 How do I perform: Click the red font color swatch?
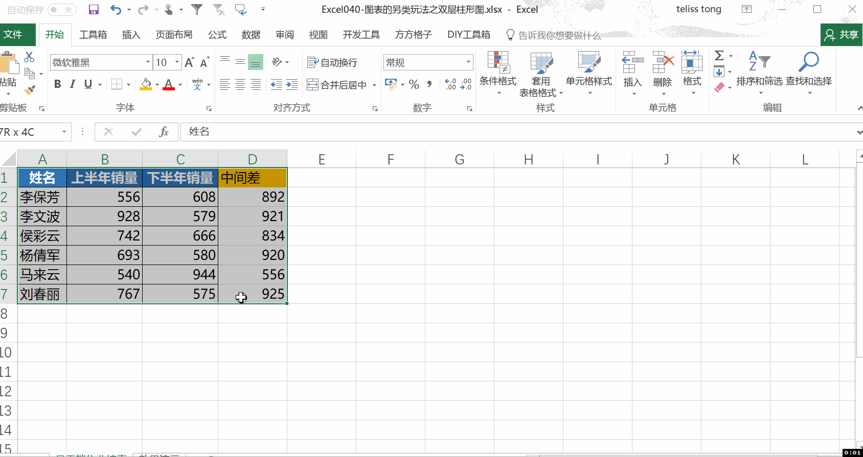tap(169, 84)
